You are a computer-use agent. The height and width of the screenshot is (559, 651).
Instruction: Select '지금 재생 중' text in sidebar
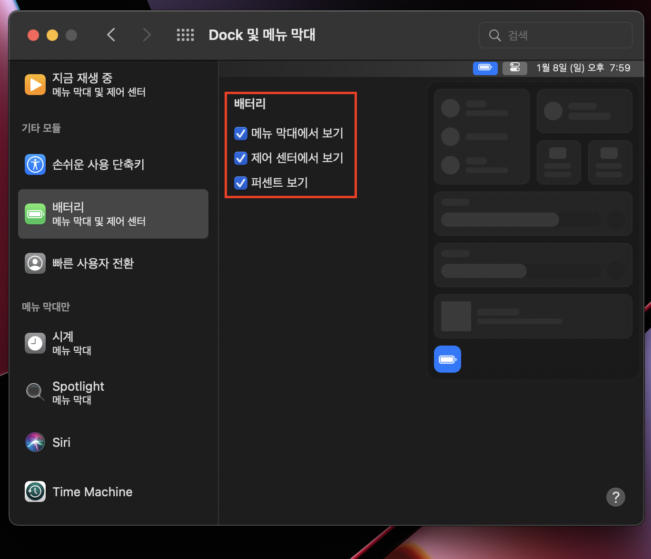coord(82,78)
